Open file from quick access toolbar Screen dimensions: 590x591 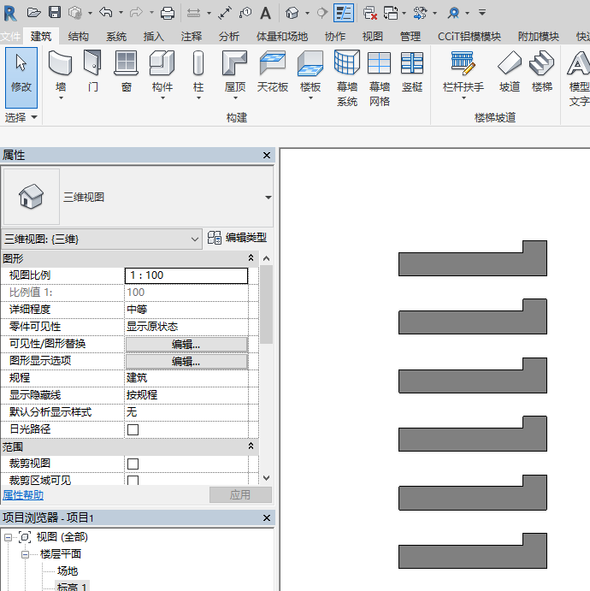33,13
